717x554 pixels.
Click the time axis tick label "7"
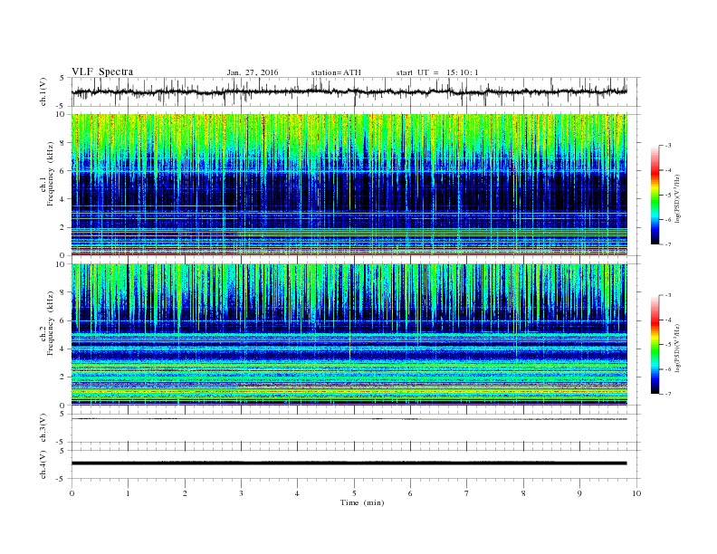tap(467, 493)
